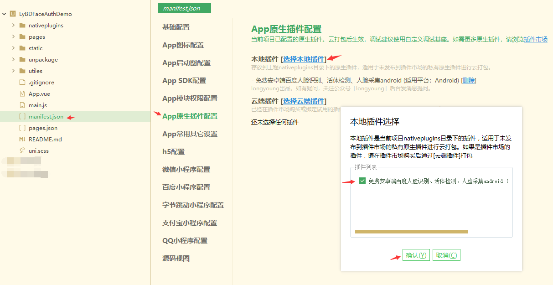This screenshot has height=285, width=553.
Task: Open main.js from the project tree
Action: [x=38, y=105]
